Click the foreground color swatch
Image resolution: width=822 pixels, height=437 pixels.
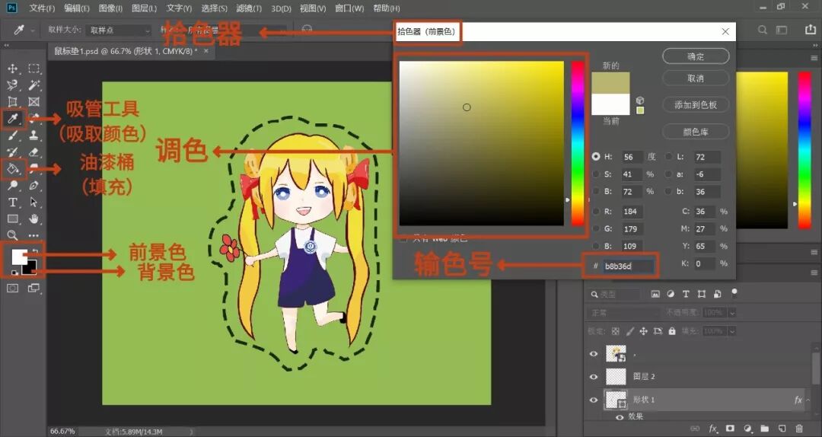(18, 257)
